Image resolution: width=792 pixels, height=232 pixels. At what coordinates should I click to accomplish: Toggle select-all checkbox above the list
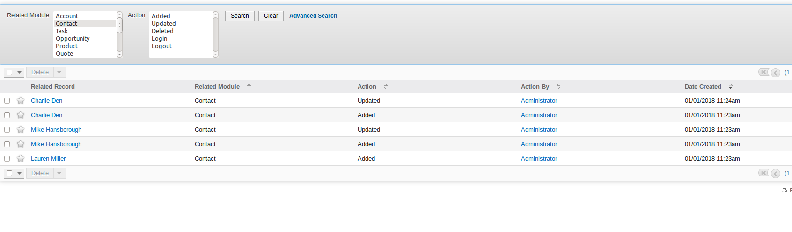9,72
